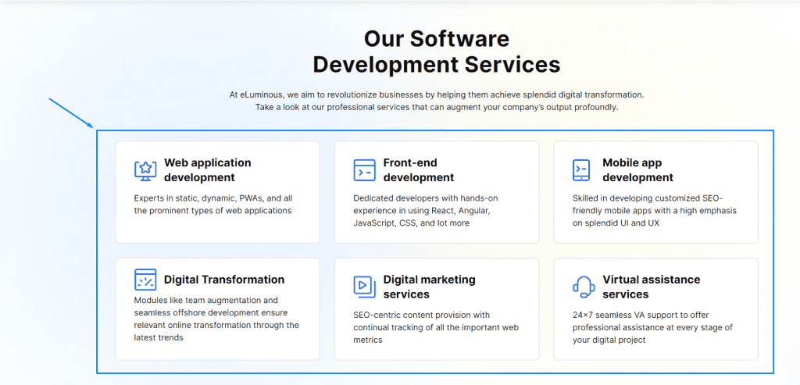Open the Front-end development heading
The width and height of the screenshot is (800, 385).
coord(419,170)
